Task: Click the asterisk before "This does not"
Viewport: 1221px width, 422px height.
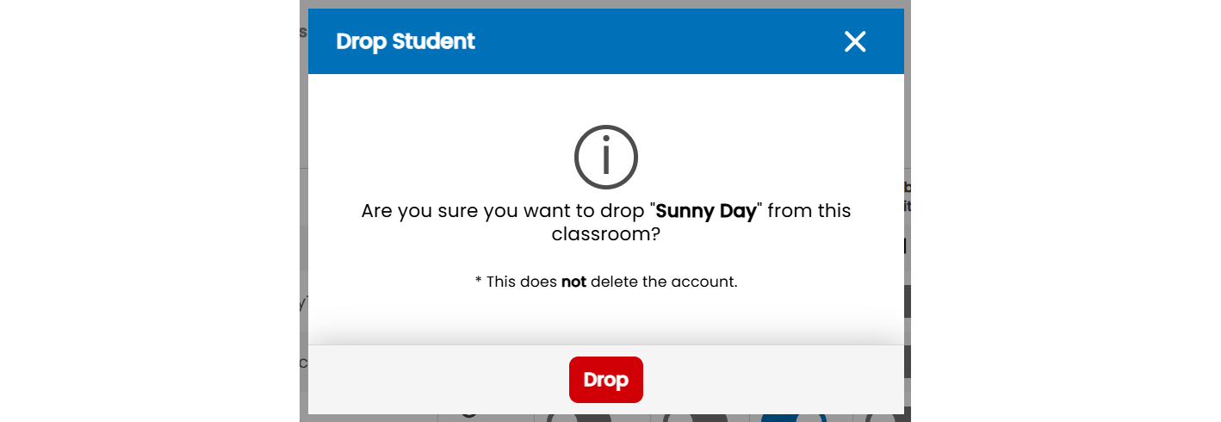Action: (x=478, y=280)
